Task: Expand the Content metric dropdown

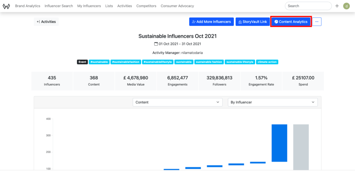Action: click(x=177, y=102)
